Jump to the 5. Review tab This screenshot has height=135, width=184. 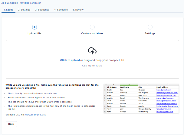coord(78,10)
